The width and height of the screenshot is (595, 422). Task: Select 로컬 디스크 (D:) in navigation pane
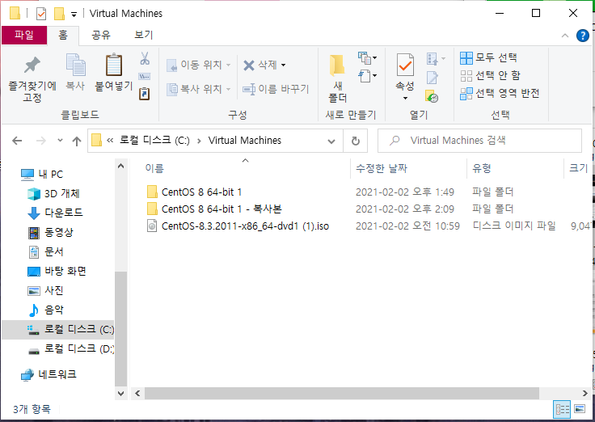click(x=71, y=348)
